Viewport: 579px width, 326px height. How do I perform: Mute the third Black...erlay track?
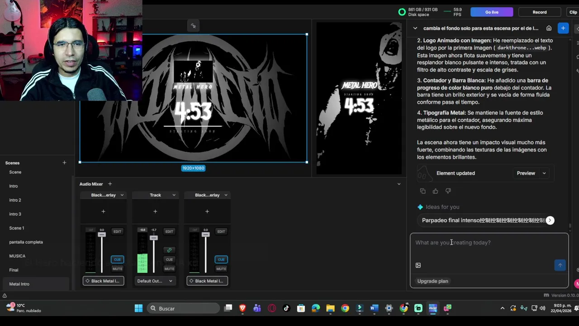[x=221, y=269]
